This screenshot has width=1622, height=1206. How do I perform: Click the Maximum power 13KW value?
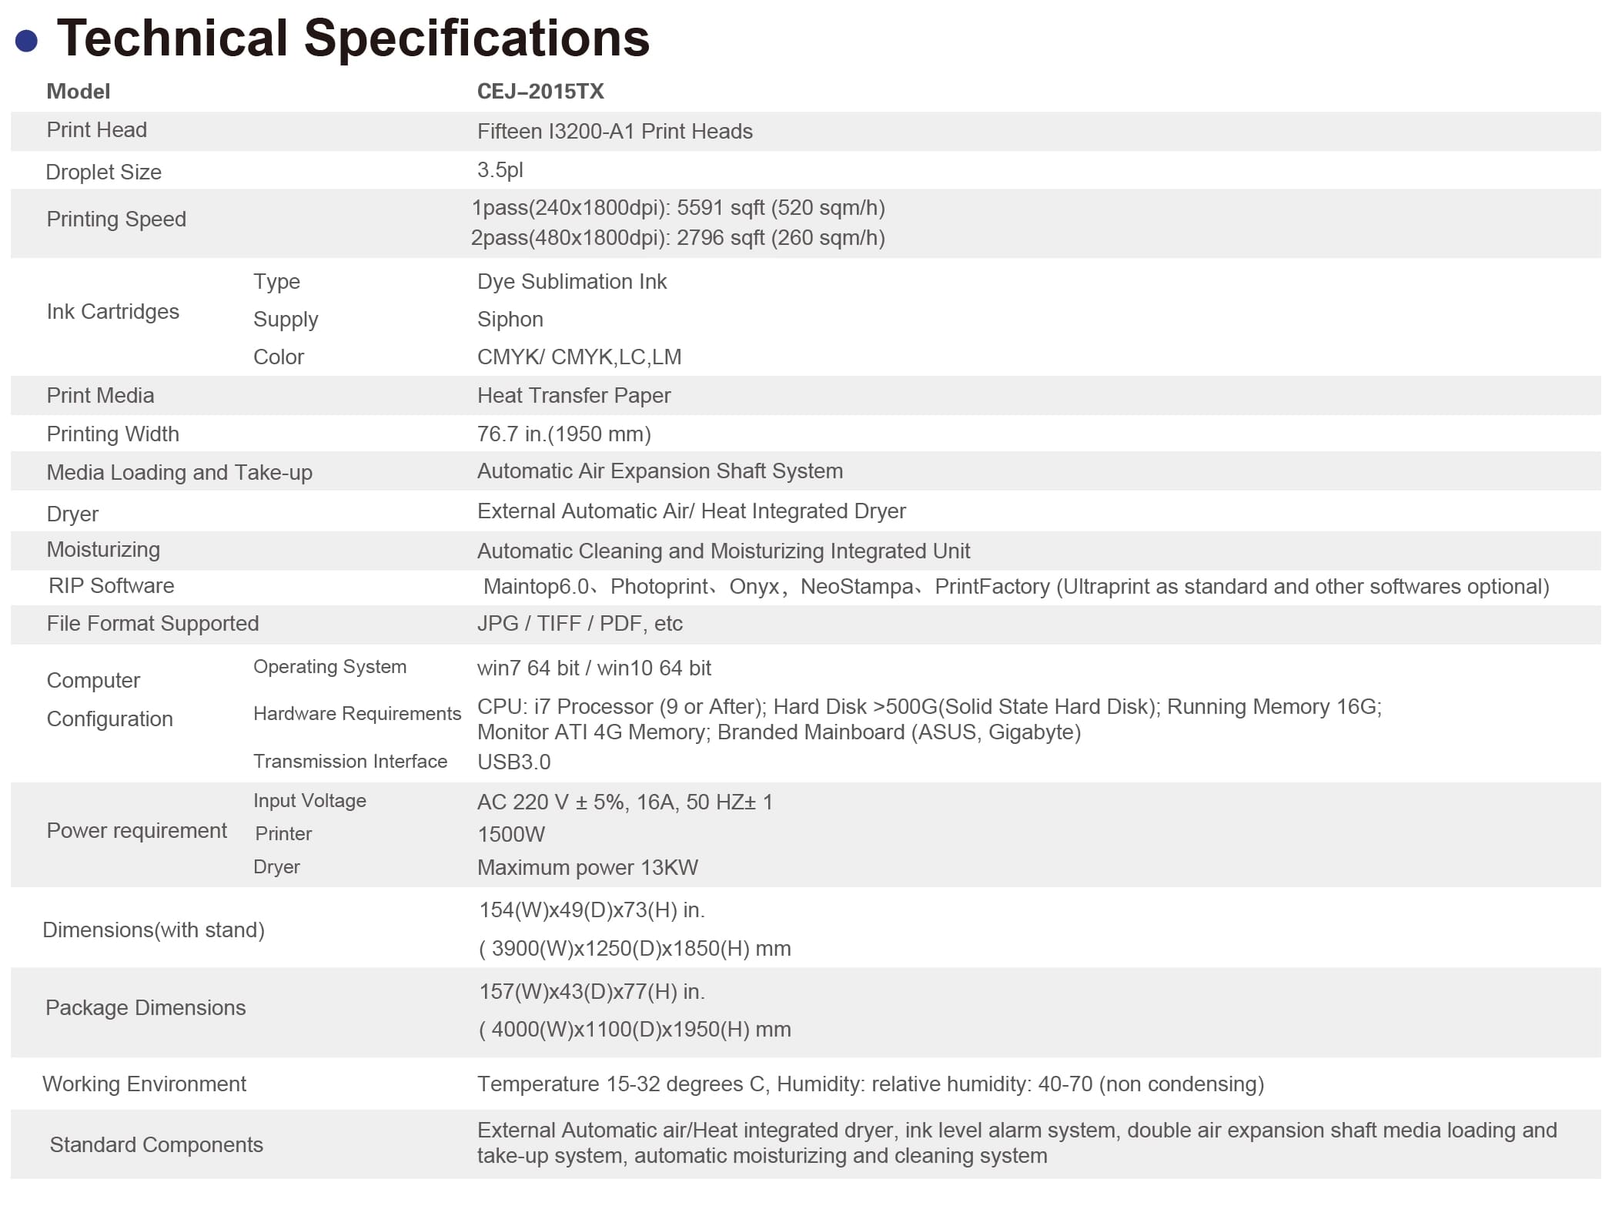[587, 868]
